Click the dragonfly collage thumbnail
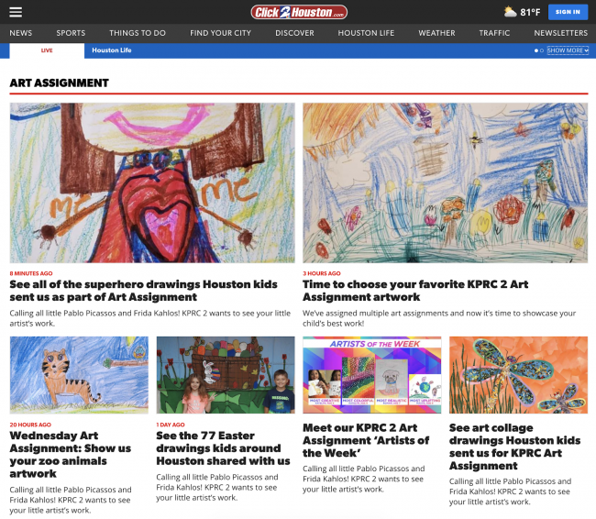 pos(518,375)
